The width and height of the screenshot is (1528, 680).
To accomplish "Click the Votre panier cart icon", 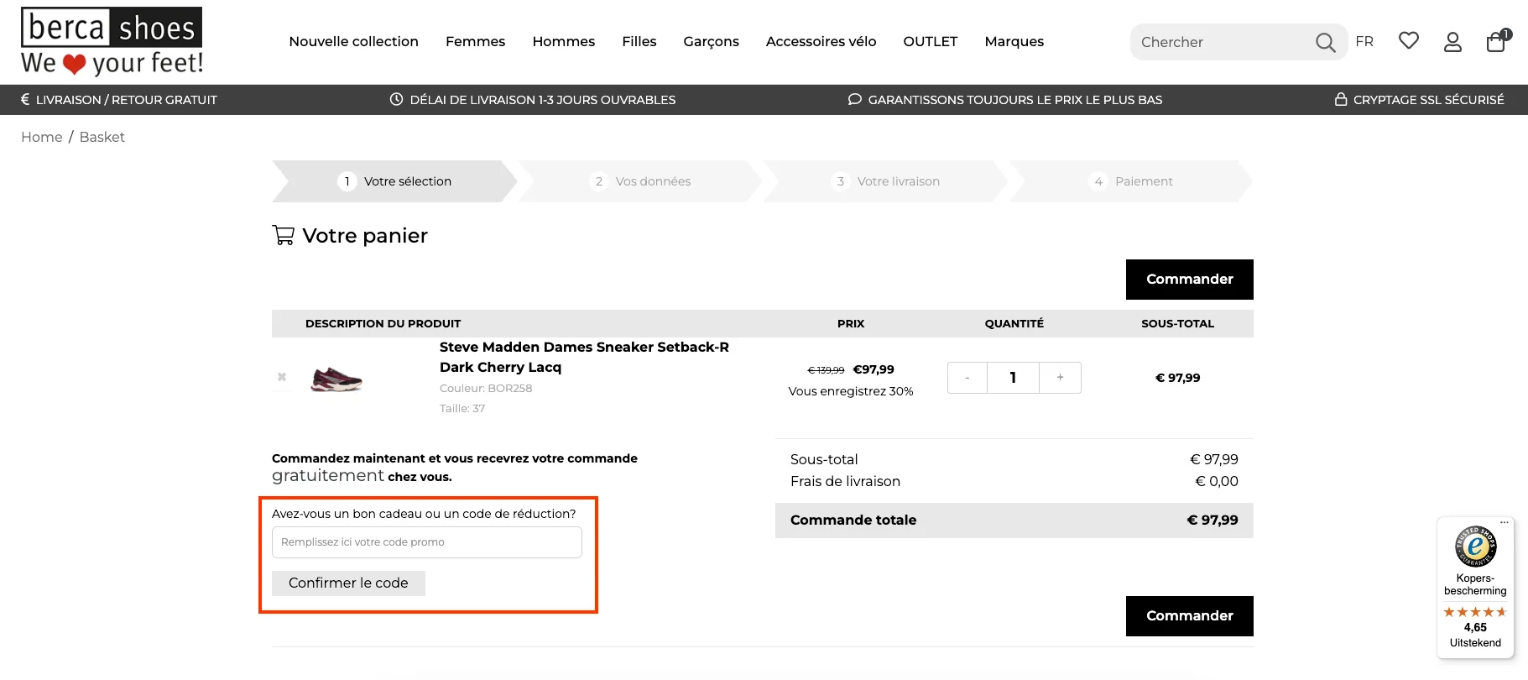I will pos(284,235).
